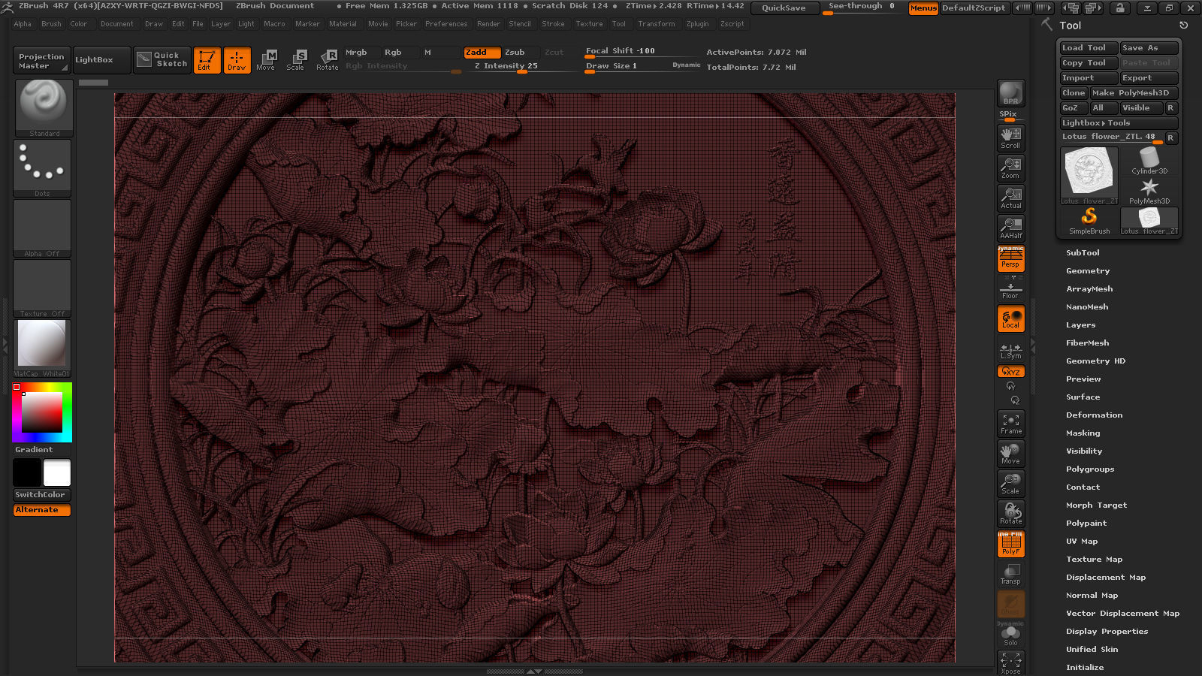The image size is (1202, 676).
Task: Open the Standard brush picker
Action: pyautogui.click(x=44, y=107)
